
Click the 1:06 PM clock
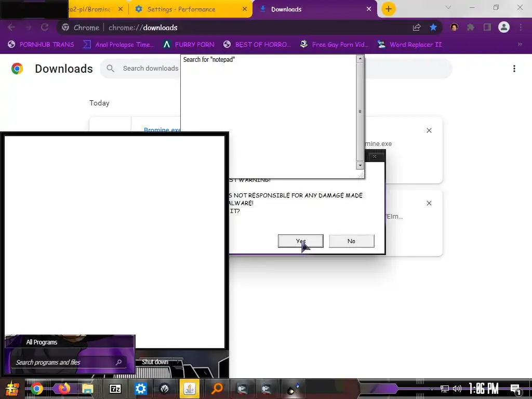484,389
